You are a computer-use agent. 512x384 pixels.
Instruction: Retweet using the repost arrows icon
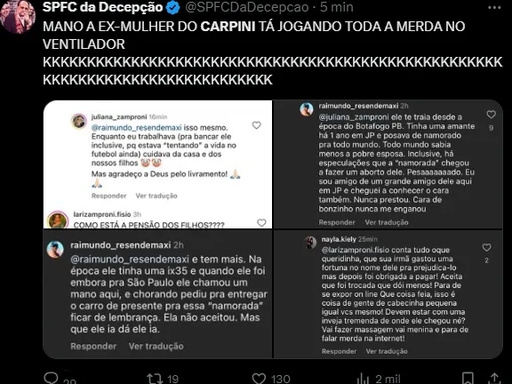(155, 379)
